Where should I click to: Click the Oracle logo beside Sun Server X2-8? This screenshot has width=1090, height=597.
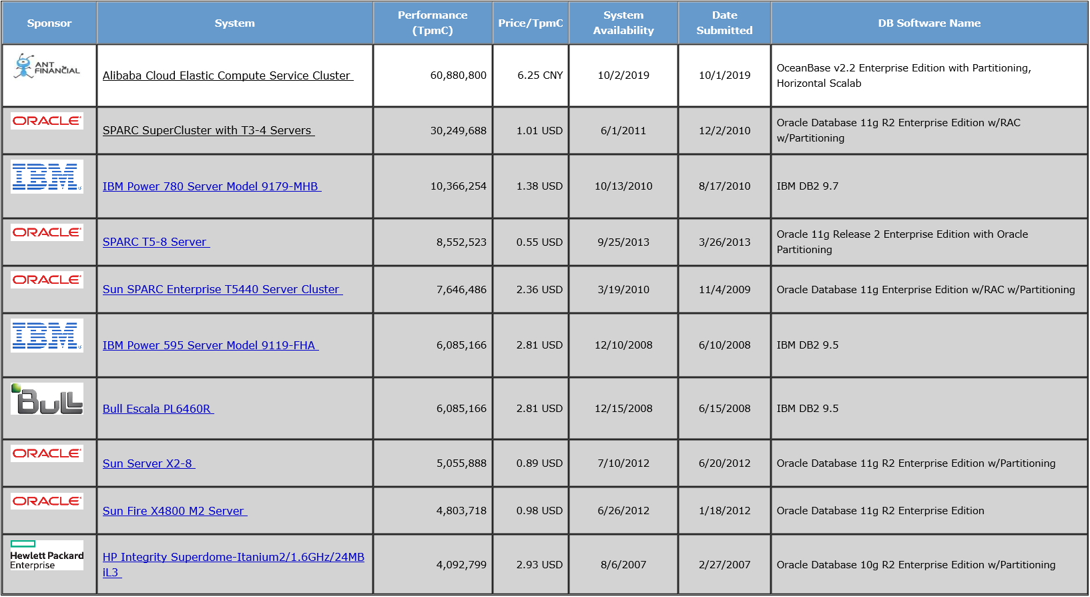47,453
